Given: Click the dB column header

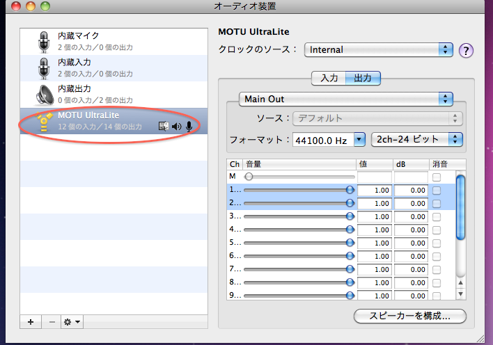Looking at the screenshot, I should point(411,164).
